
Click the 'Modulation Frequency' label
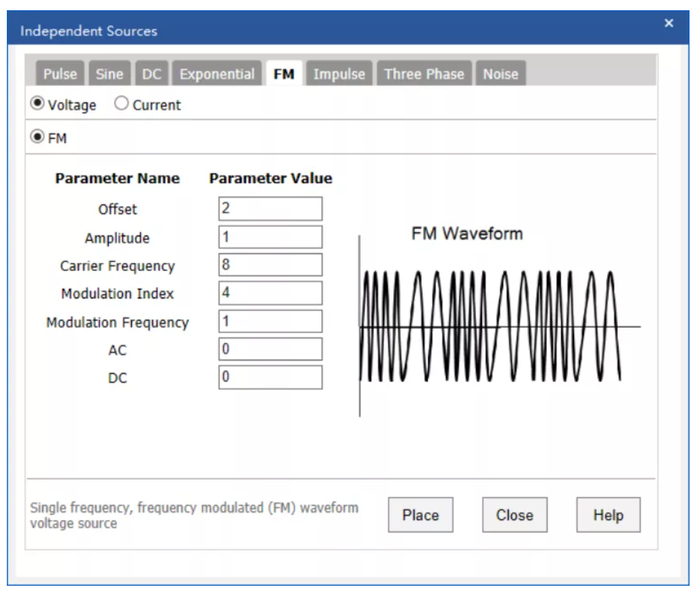[x=117, y=322]
